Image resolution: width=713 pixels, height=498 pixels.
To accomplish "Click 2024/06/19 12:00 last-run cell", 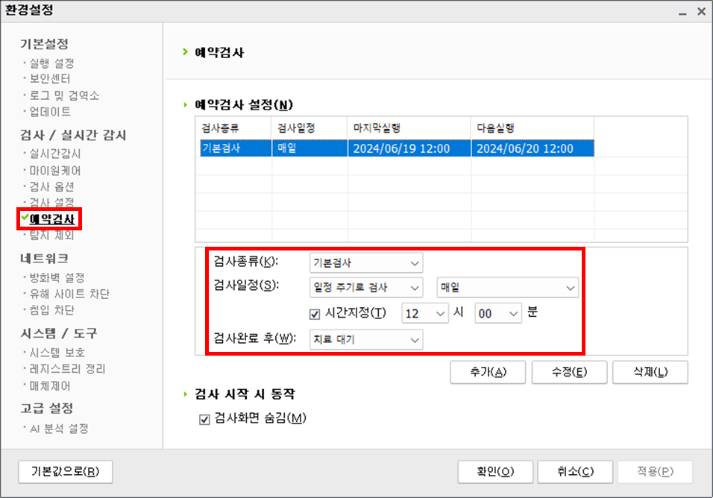I will click(409, 148).
